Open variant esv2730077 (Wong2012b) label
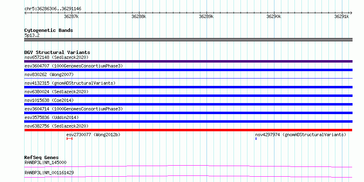This screenshot has height=182, width=364. click(x=93, y=135)
